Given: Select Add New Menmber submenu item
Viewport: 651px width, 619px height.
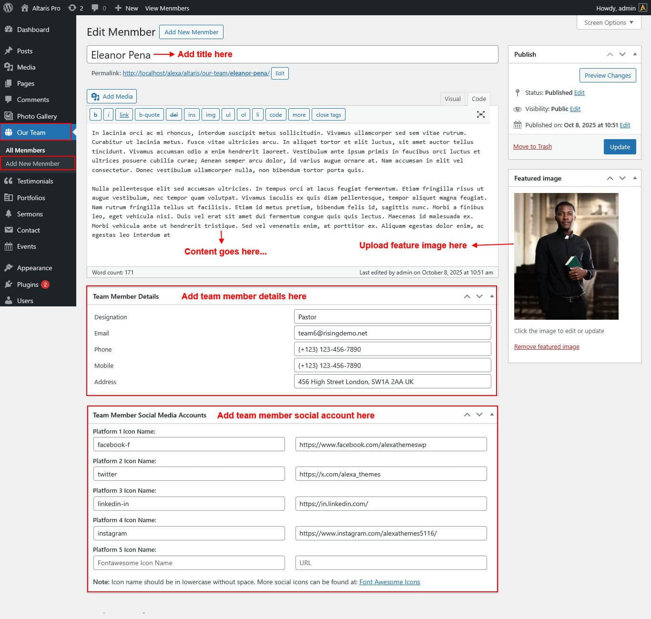Looking at the screenshot, I should tap(32, 163).
